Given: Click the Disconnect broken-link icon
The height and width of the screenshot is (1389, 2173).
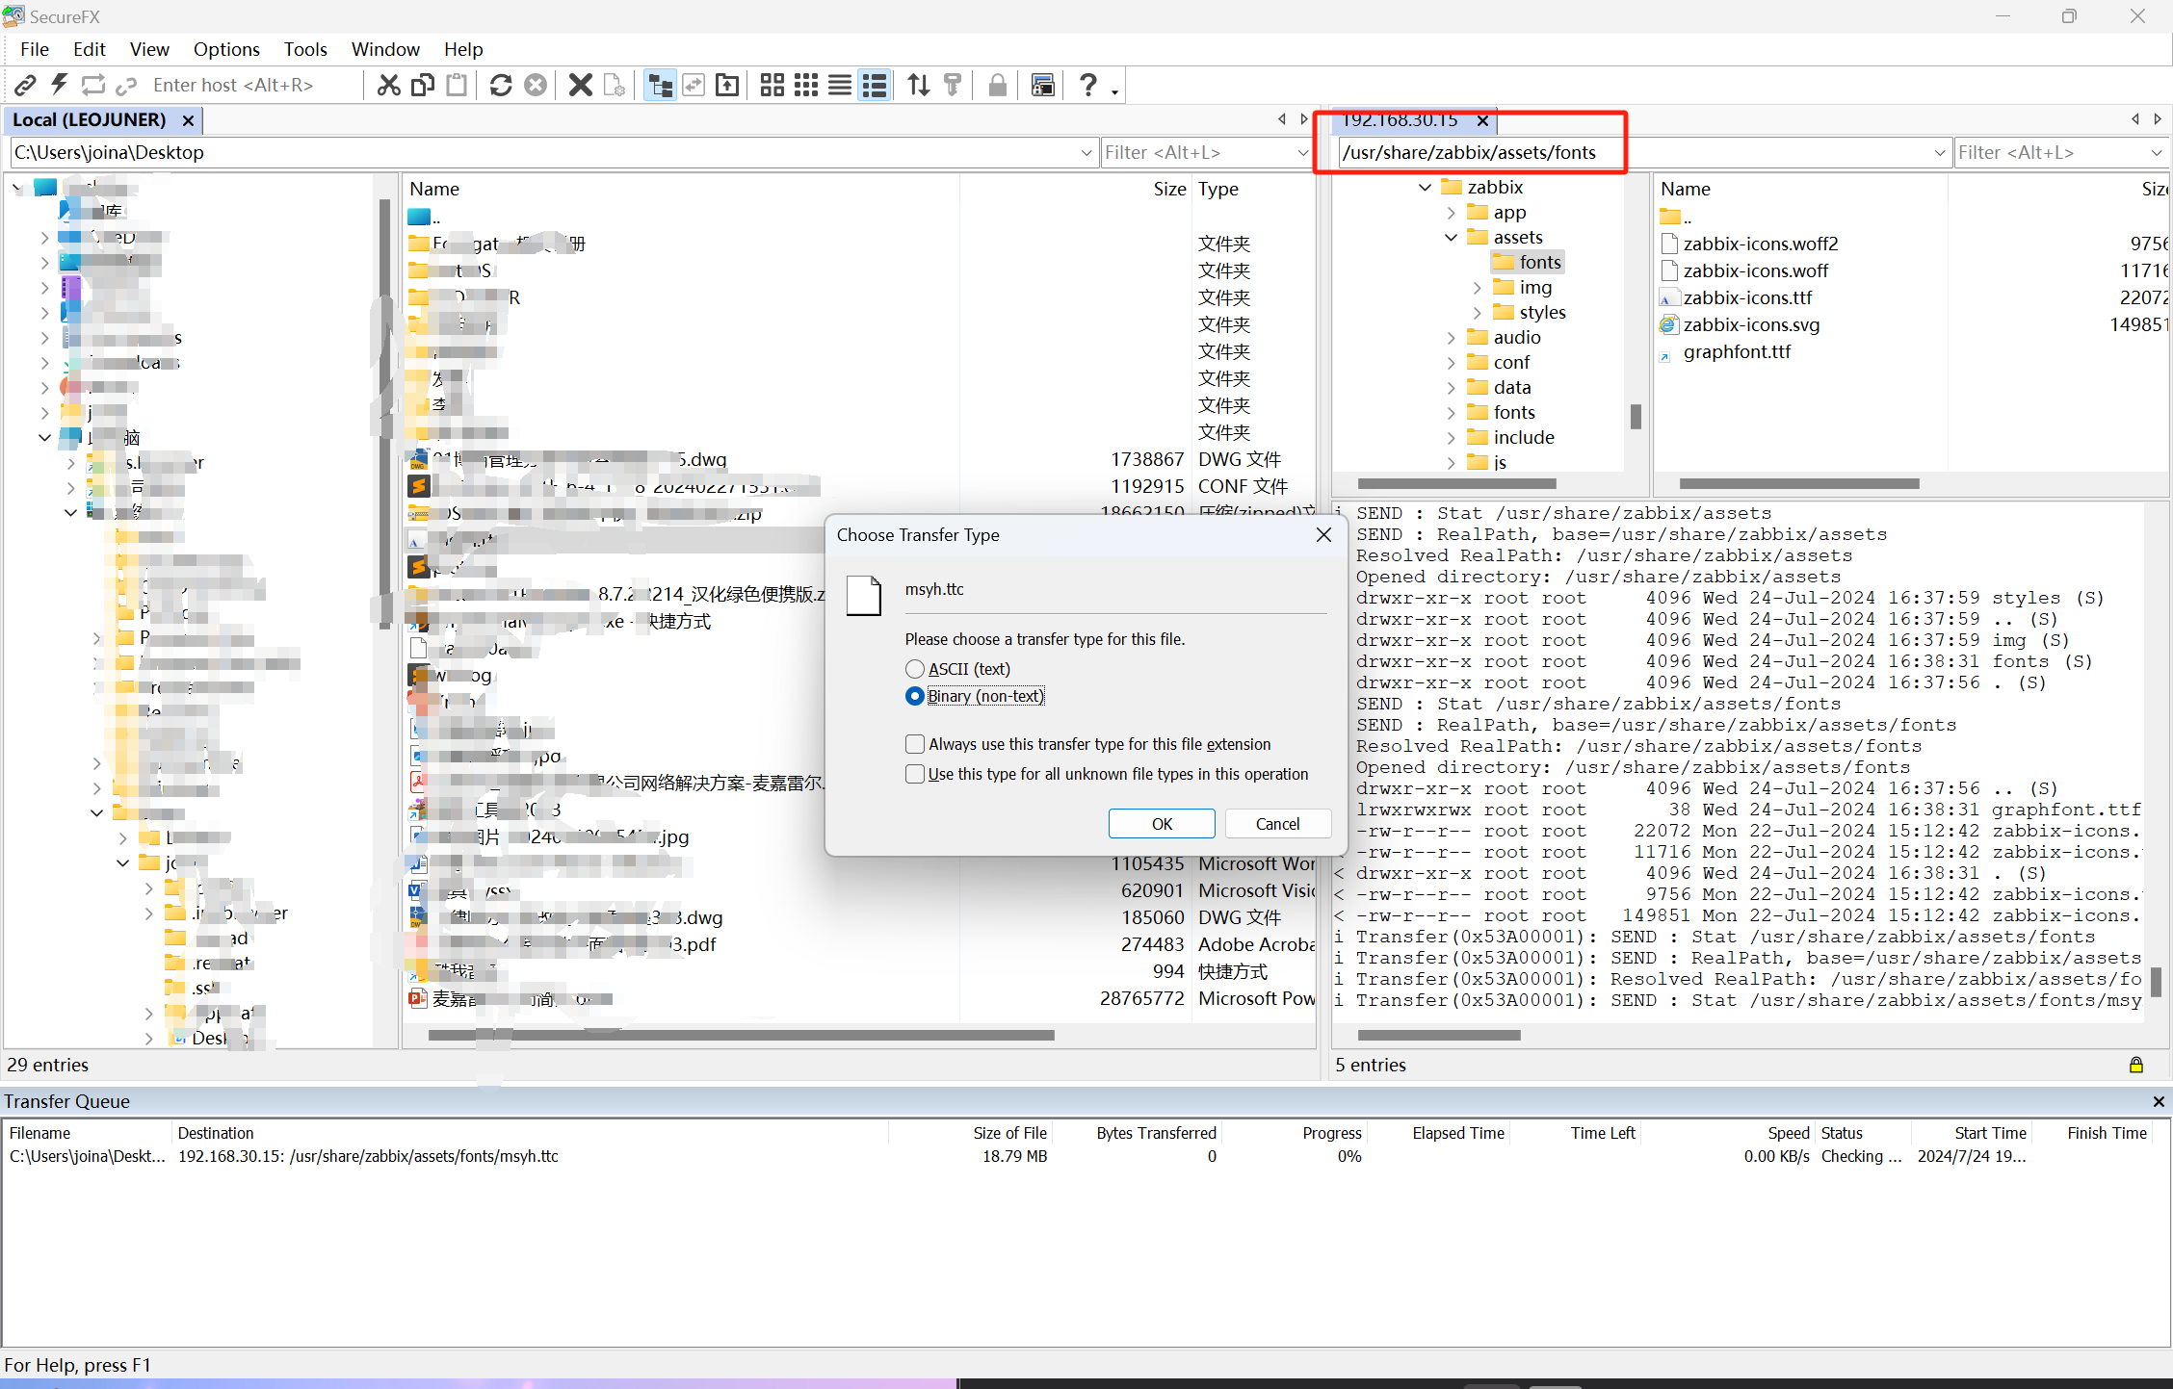Looking at the screenshot, I should (x=126, y=86).
